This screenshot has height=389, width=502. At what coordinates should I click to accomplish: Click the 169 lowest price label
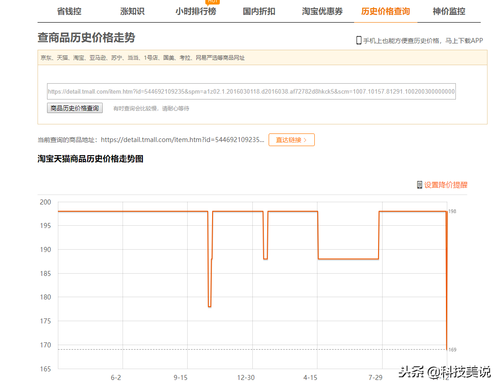click(452, 350)
